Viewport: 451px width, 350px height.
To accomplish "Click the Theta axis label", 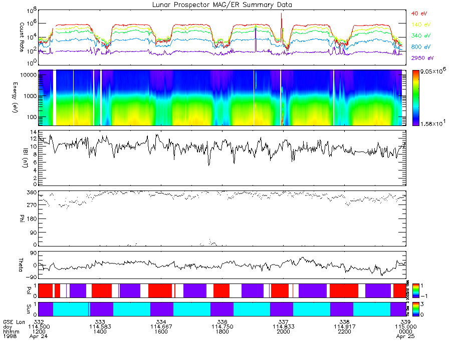I will (21, 265).
